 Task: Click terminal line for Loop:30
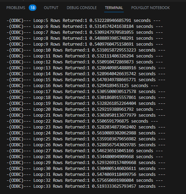pyautogui.click(x=86, y=169)
